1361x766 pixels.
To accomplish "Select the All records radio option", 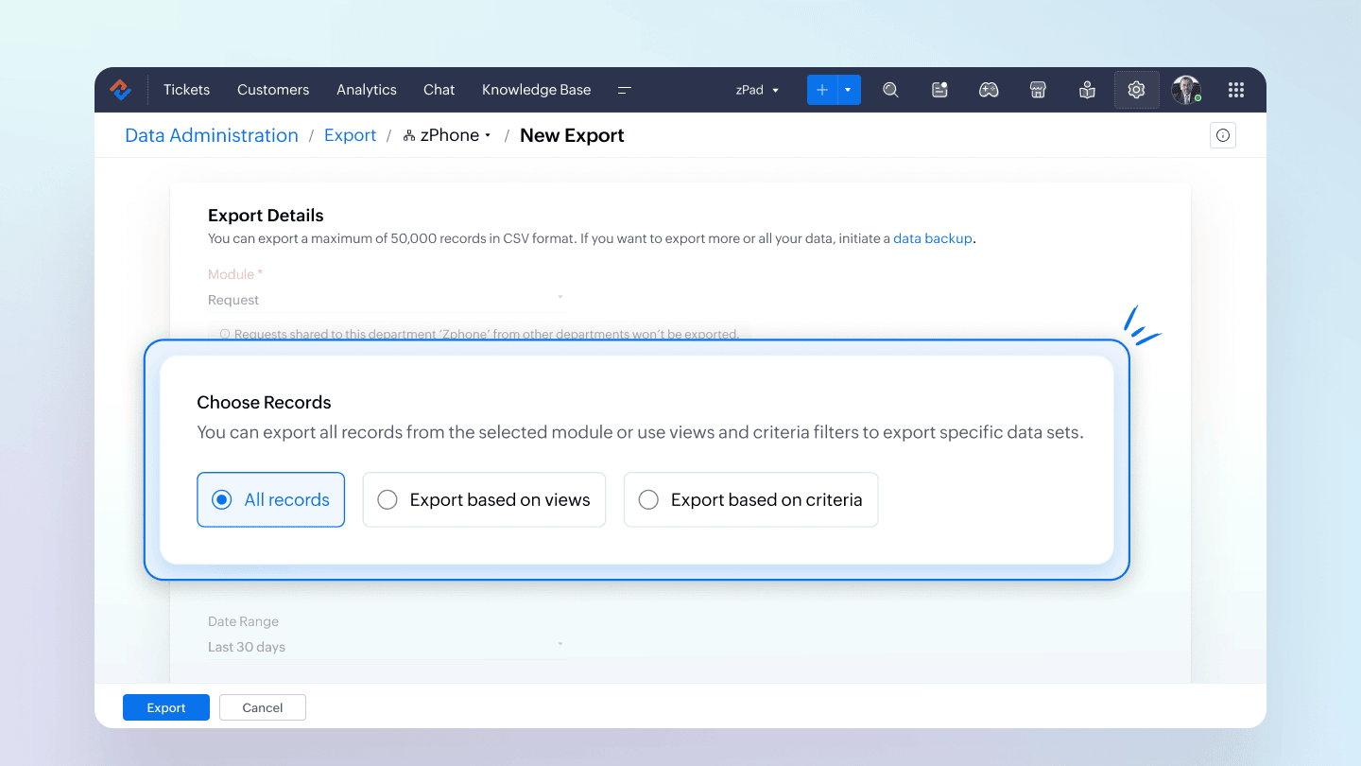I will click(222, 500).
